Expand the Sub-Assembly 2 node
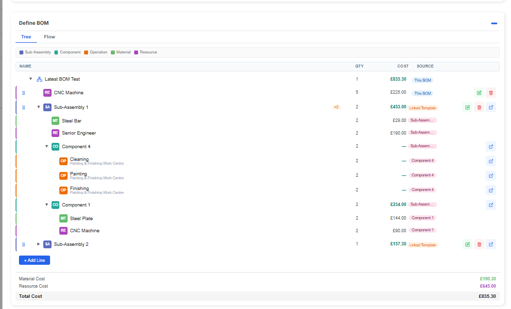 point(38,244)
